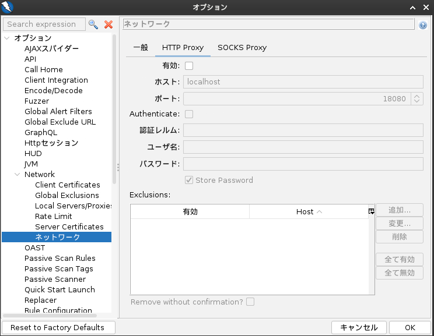Adjust the port number stepper arrows
Viewport: 434px width, 336px height.
416,98
